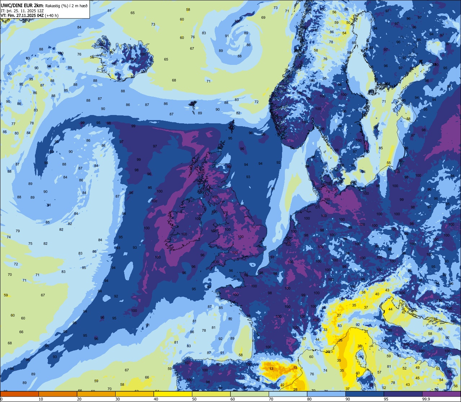Click the 90–95 dark blue legend swatch

pos(365,394)
